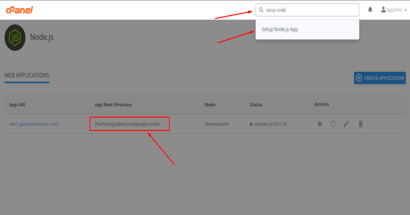
Task: Click the user avatar icon
Action: [383, 10]
